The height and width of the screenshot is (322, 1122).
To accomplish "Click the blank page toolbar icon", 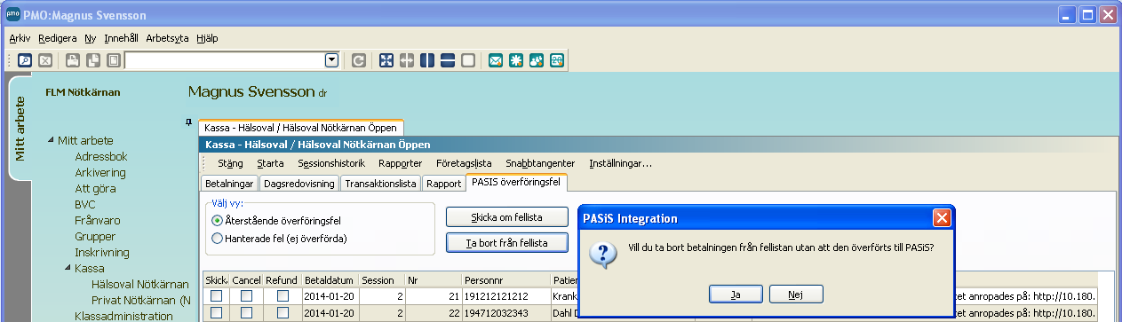I will [x=113, y=60].
